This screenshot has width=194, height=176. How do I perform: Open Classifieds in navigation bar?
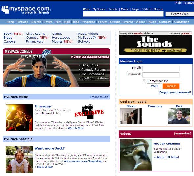(x=182, y=22)
